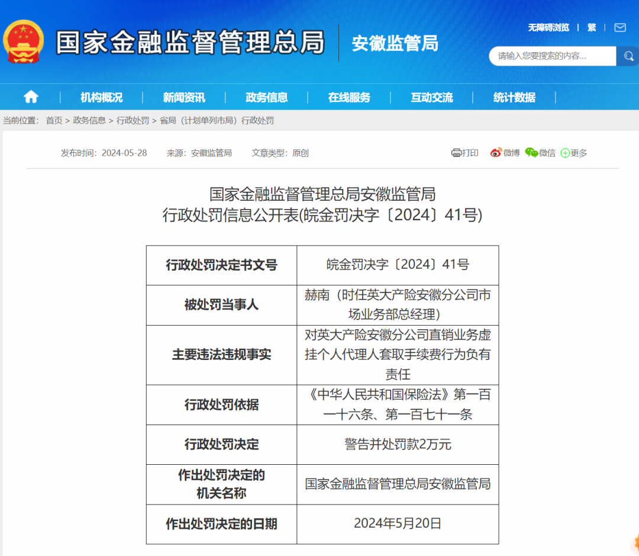Click table header 行政处罚决定

click(x=222, y=444)
